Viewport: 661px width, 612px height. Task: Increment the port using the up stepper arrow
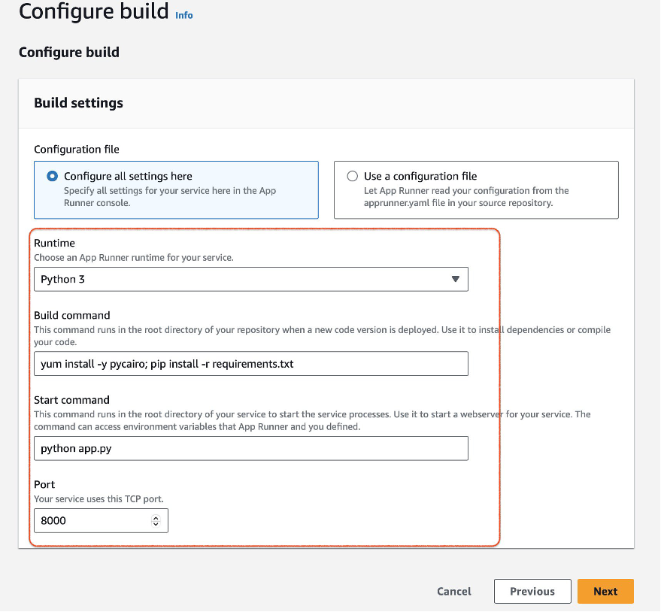tap(156, 517)
